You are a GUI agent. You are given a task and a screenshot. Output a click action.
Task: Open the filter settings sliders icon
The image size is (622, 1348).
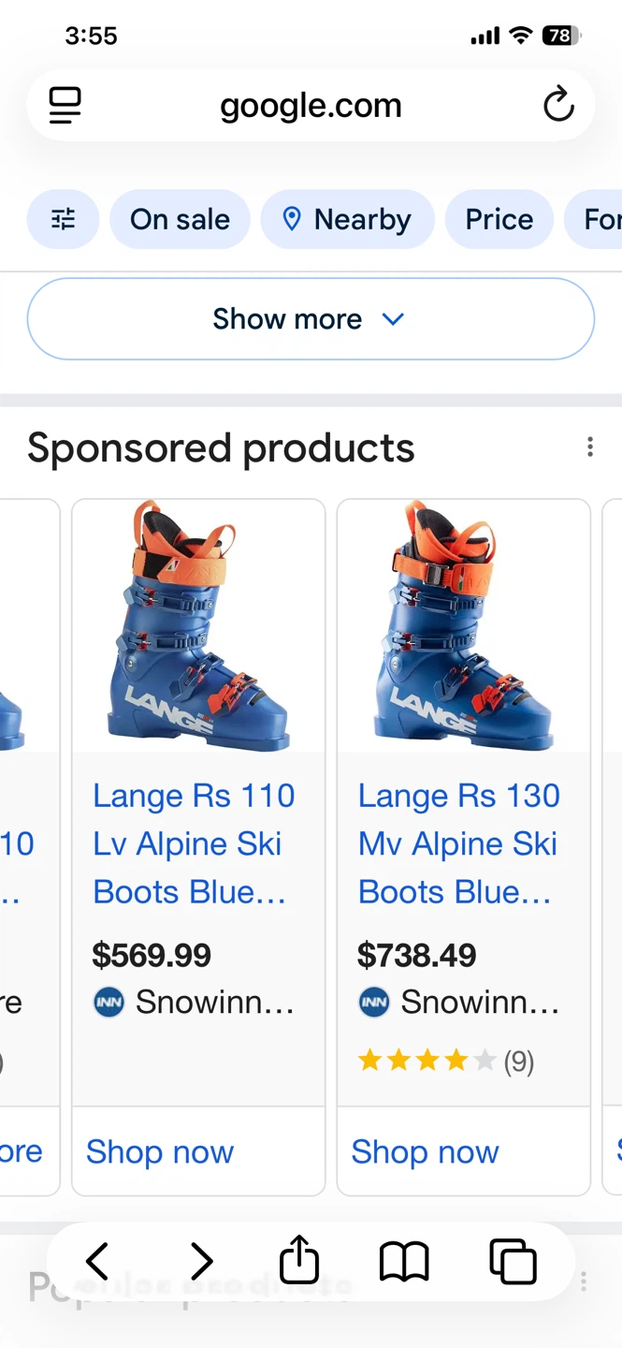pos(63,219)
